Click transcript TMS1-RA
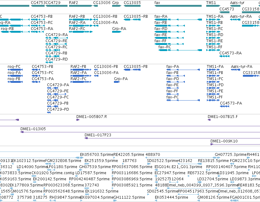Image resolution: width=260 pixels, height=202 pixels. coord(215,17)
